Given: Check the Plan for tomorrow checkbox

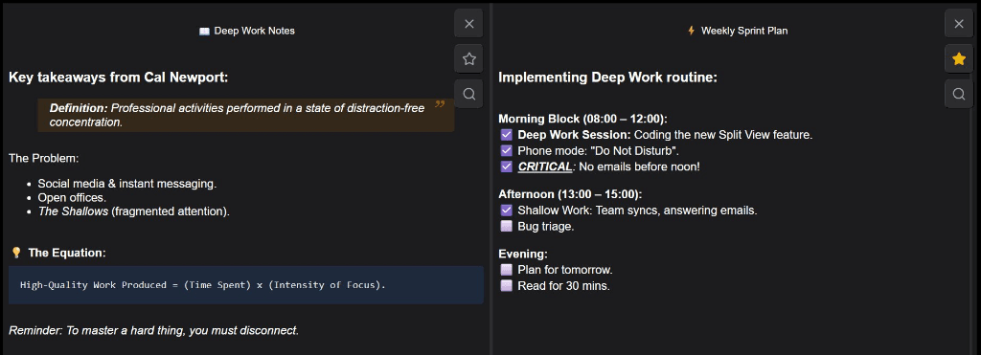Looking at the screenshot, I should point(507,270).
